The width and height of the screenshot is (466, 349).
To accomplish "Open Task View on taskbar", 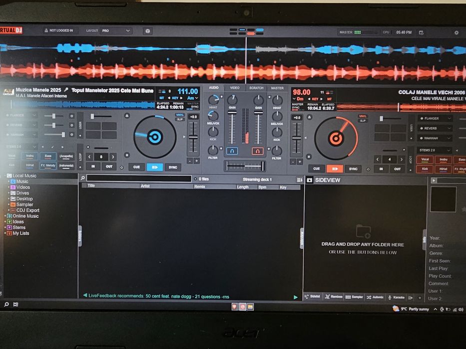I will (x=16, y=305).
